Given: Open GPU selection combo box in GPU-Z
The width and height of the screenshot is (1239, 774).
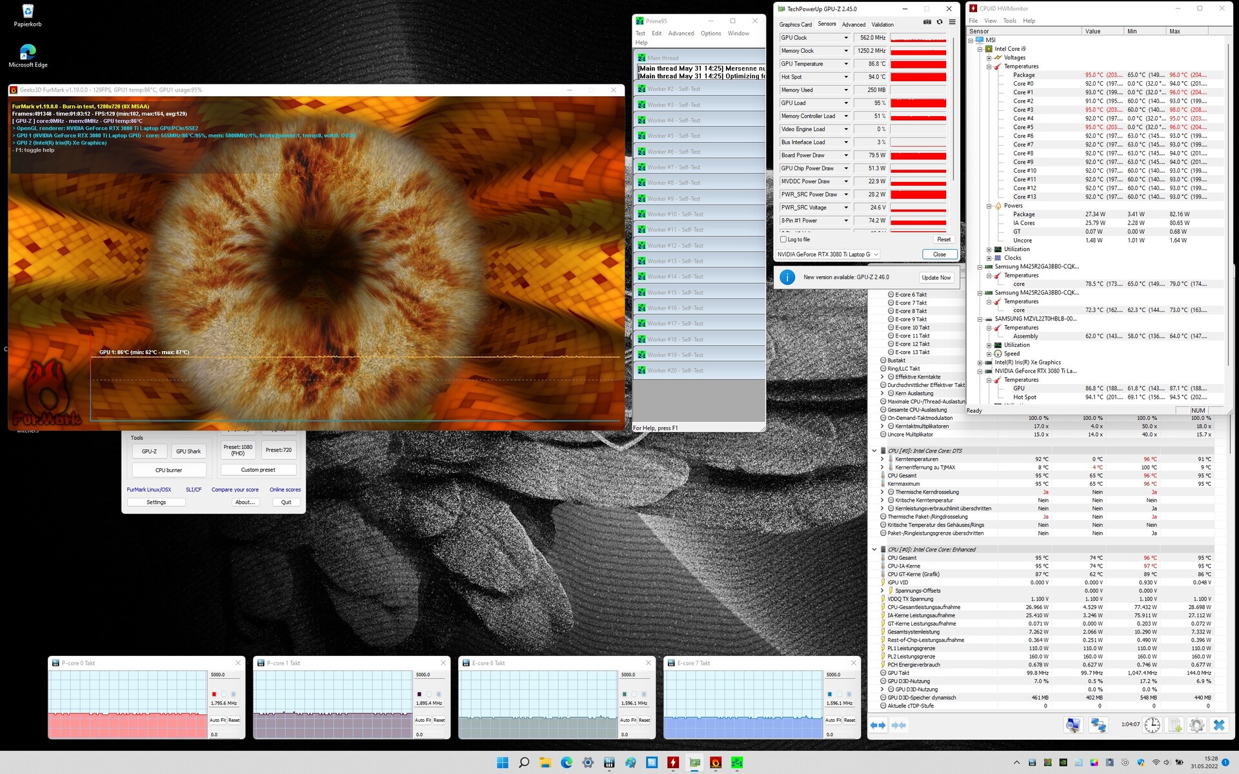Looking at the screenshot, I should pyautogui.click(x=828, y=254).
